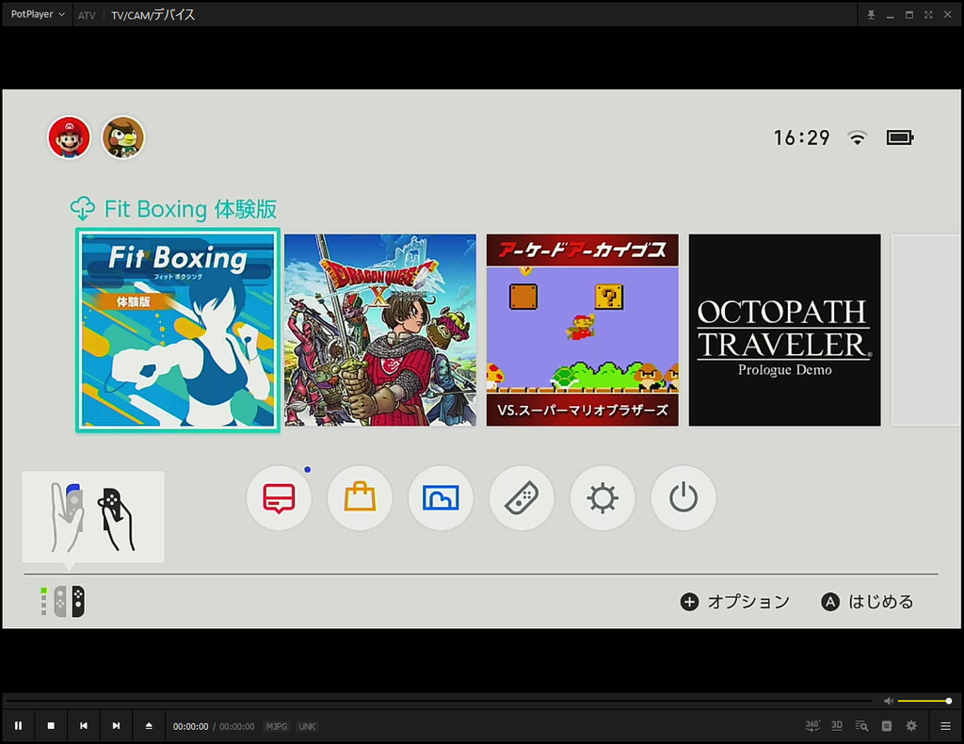Select the TV/CAM/デバイス title tab
The image size is (964, 744).
point(153,15)
